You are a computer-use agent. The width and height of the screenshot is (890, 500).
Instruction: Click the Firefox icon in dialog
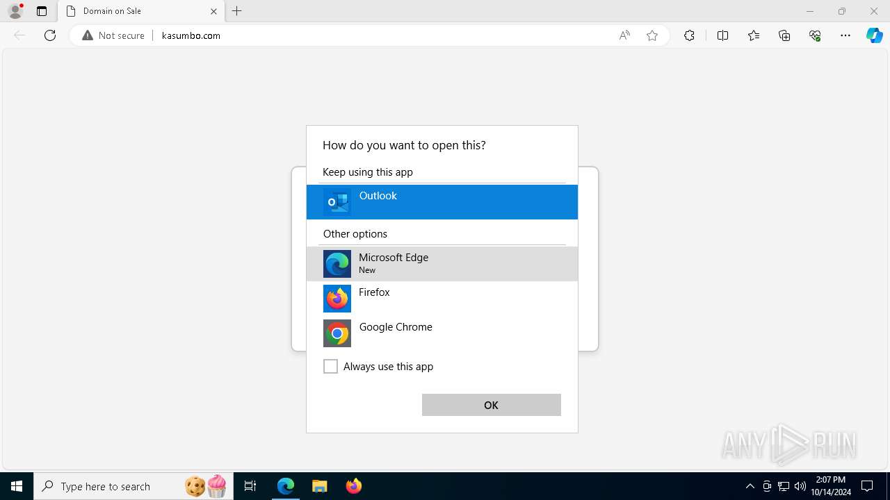(337, 299)
